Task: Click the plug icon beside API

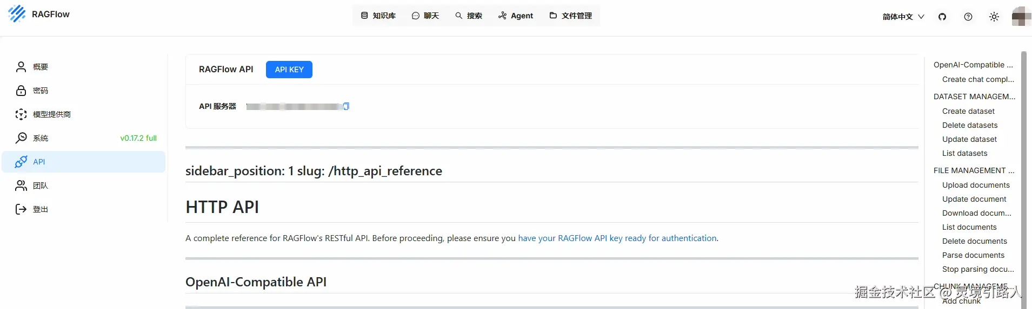Action: [21, 162]
